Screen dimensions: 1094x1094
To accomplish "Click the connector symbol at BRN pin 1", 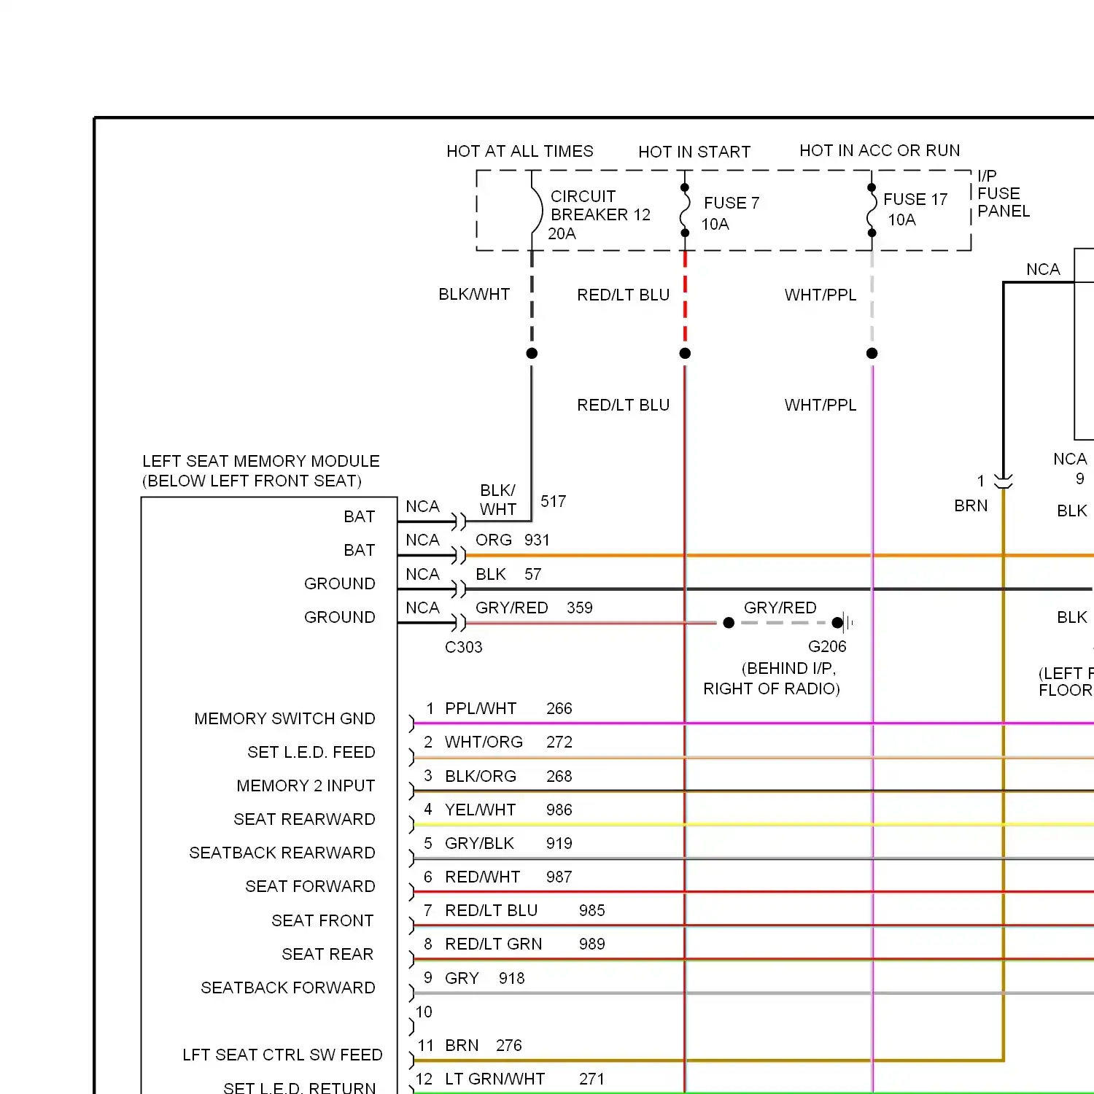I will point(1004,481).
